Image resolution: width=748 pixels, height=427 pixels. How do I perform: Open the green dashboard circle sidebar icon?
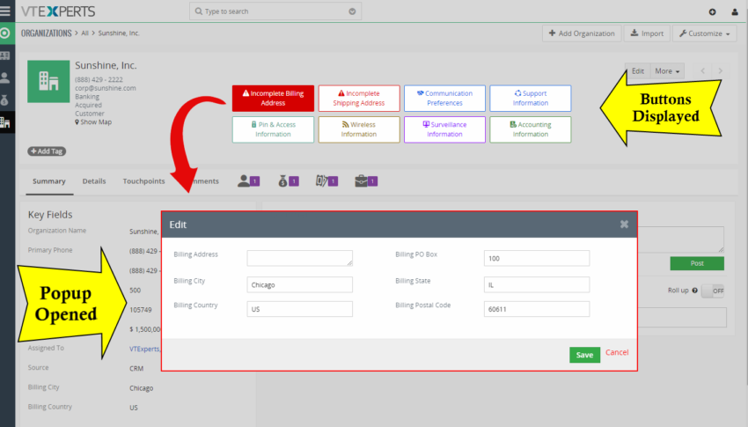coord(5,33)
